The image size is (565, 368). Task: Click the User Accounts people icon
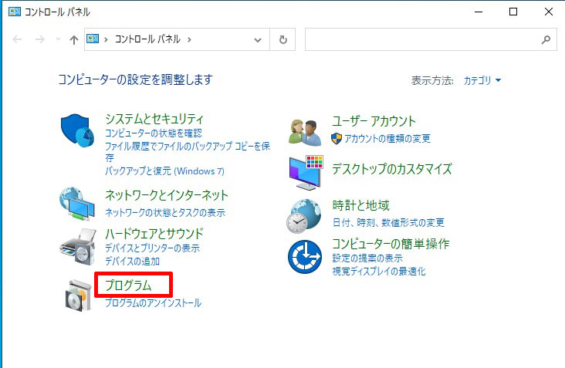point(304,130)
